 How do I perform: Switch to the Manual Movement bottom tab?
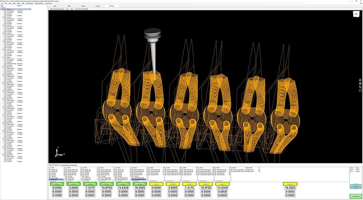click(66, 165)
